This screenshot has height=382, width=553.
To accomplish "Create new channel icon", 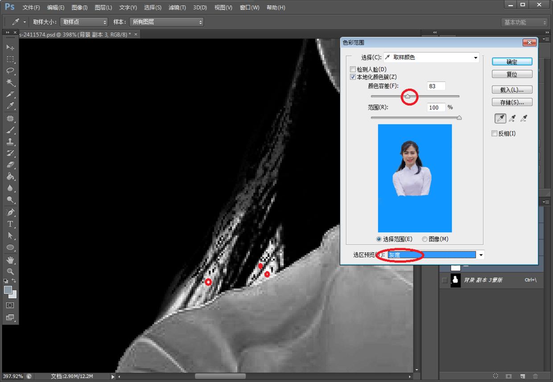I will [x=522, y=376].
